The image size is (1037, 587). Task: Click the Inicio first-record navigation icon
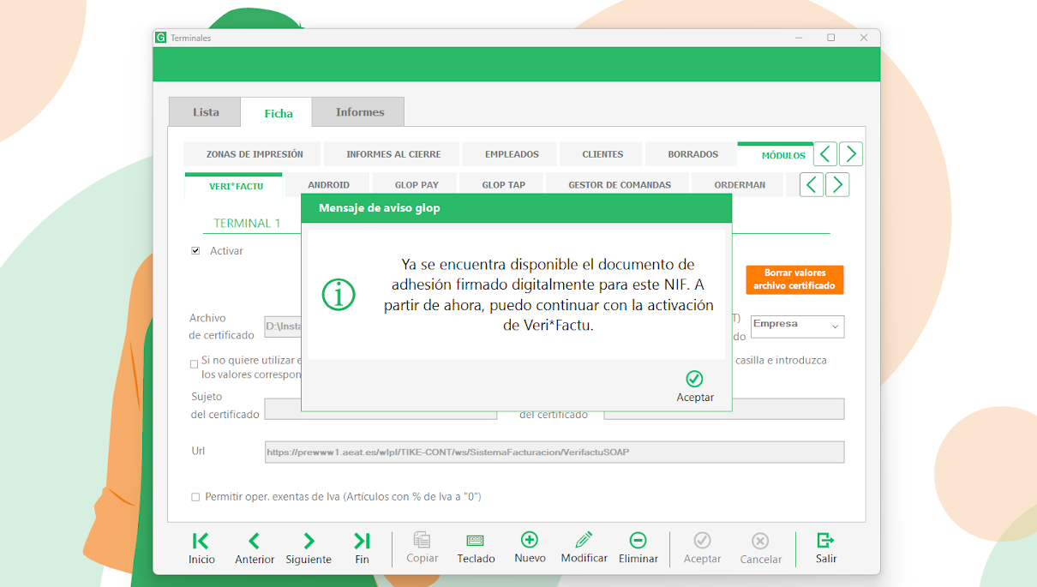pos(201,541)
